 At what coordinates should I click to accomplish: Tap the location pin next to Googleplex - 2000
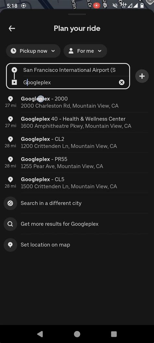[x=10, y=99]
